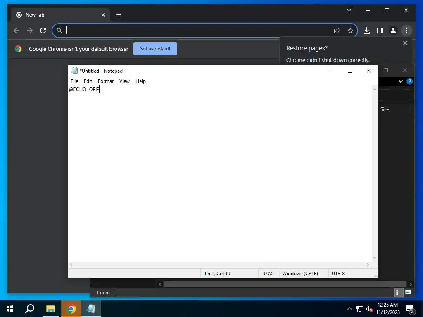Open Notepad Edit menu
Viewport: 423px width, 317px height.
coord(88,81)
